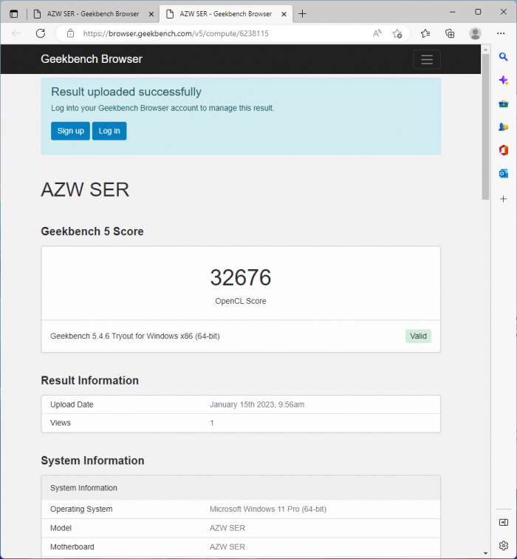Click the Result uploaded successfully heading
The height and width of the screenshot is (559, 517).
pyautogui.click(x=126, y=92)
